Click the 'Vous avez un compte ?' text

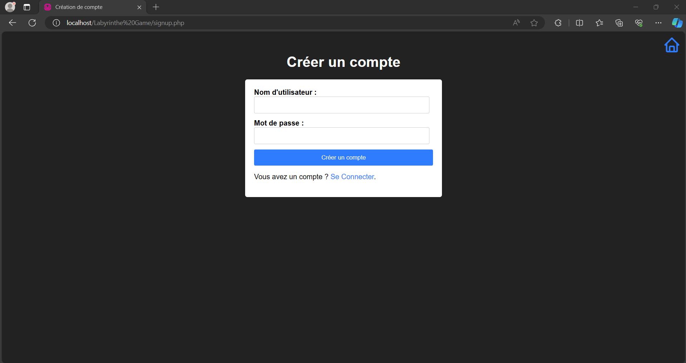point(291,177)
